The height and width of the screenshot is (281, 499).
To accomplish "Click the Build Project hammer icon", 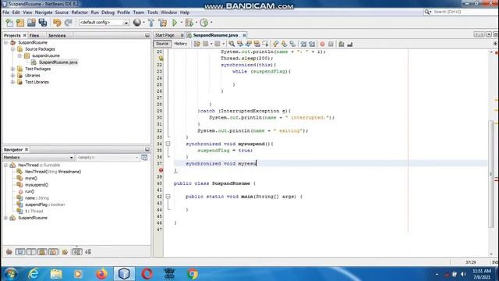I will 151,23.
